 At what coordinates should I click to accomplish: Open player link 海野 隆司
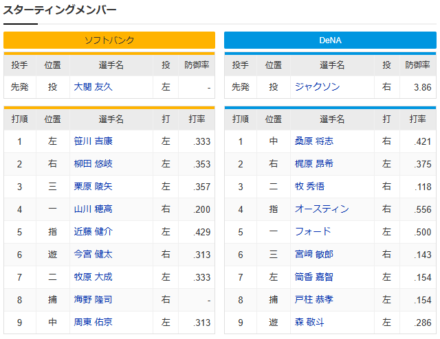[x=93, y=300]
